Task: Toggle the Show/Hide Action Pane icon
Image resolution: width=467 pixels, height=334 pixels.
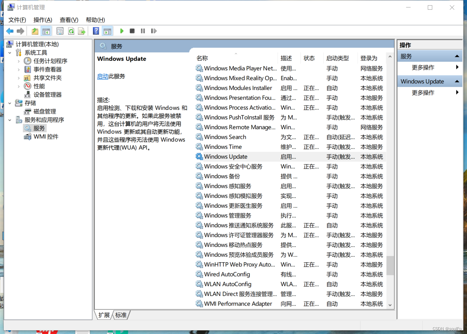Action: 108,31
